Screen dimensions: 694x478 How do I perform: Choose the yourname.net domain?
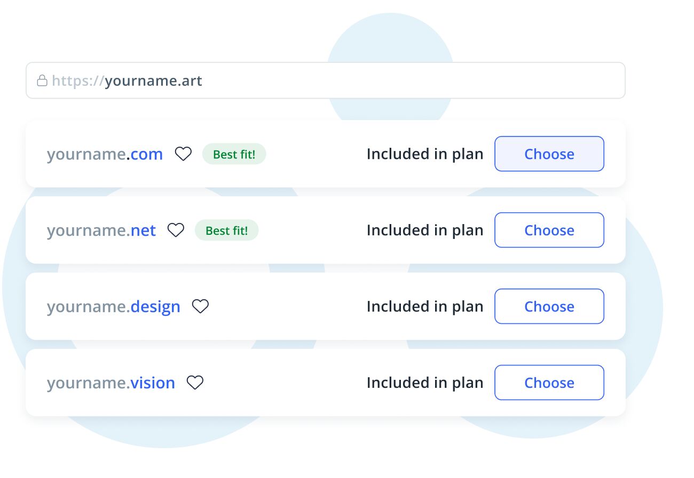tap(549, 230)
